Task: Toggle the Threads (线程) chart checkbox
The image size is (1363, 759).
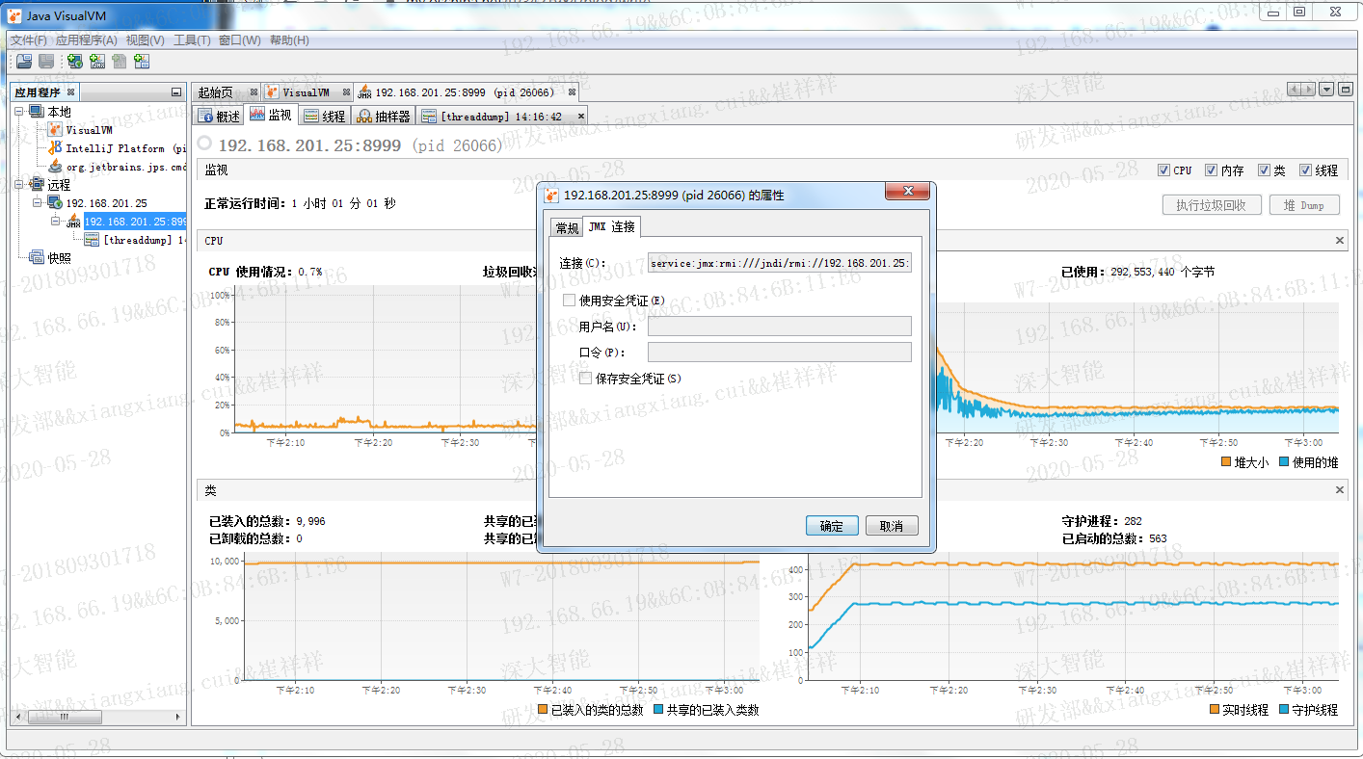Action: pos(1305,170)
